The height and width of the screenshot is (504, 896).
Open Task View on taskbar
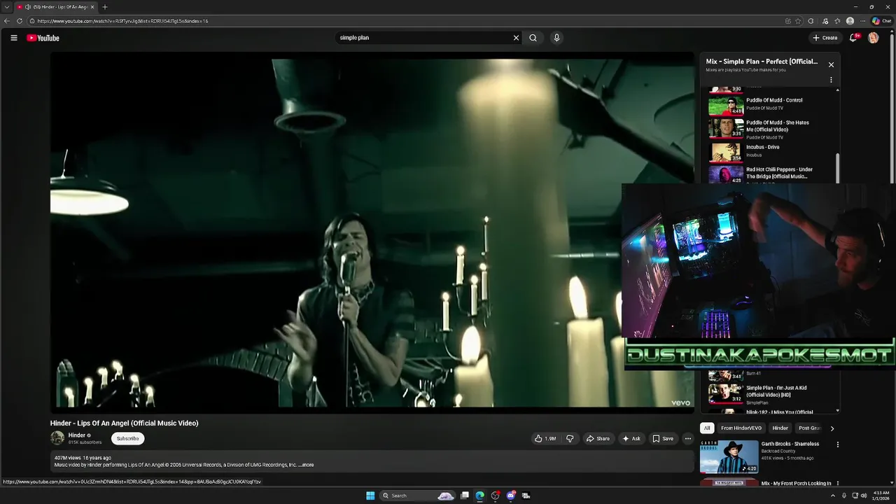coord(464,496)
